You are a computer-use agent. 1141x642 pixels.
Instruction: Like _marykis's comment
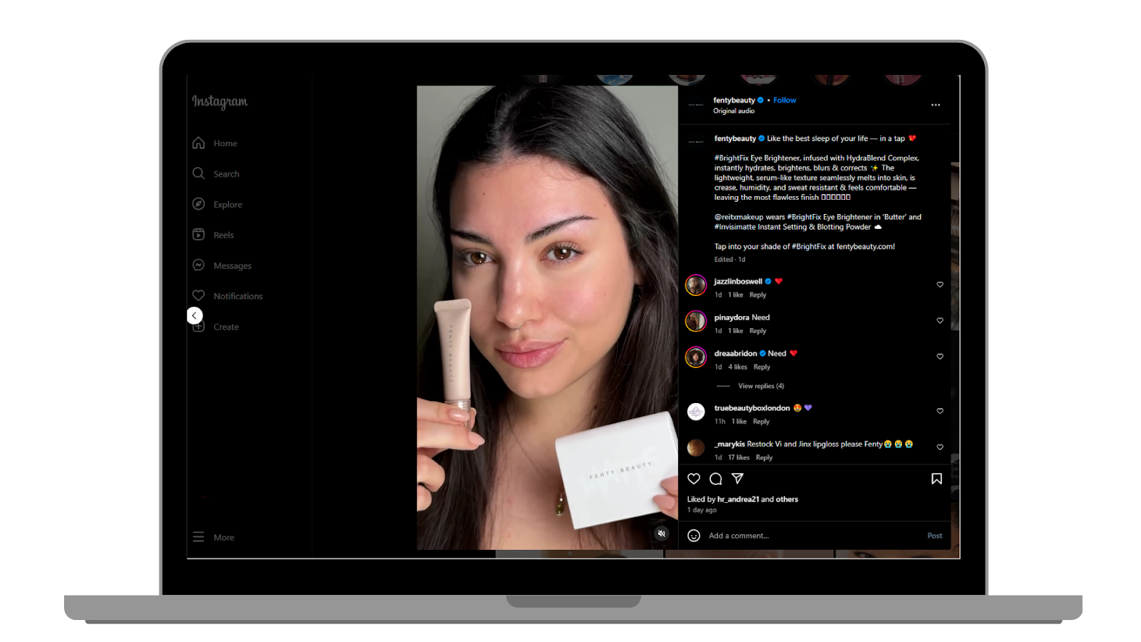coord(940,447)
